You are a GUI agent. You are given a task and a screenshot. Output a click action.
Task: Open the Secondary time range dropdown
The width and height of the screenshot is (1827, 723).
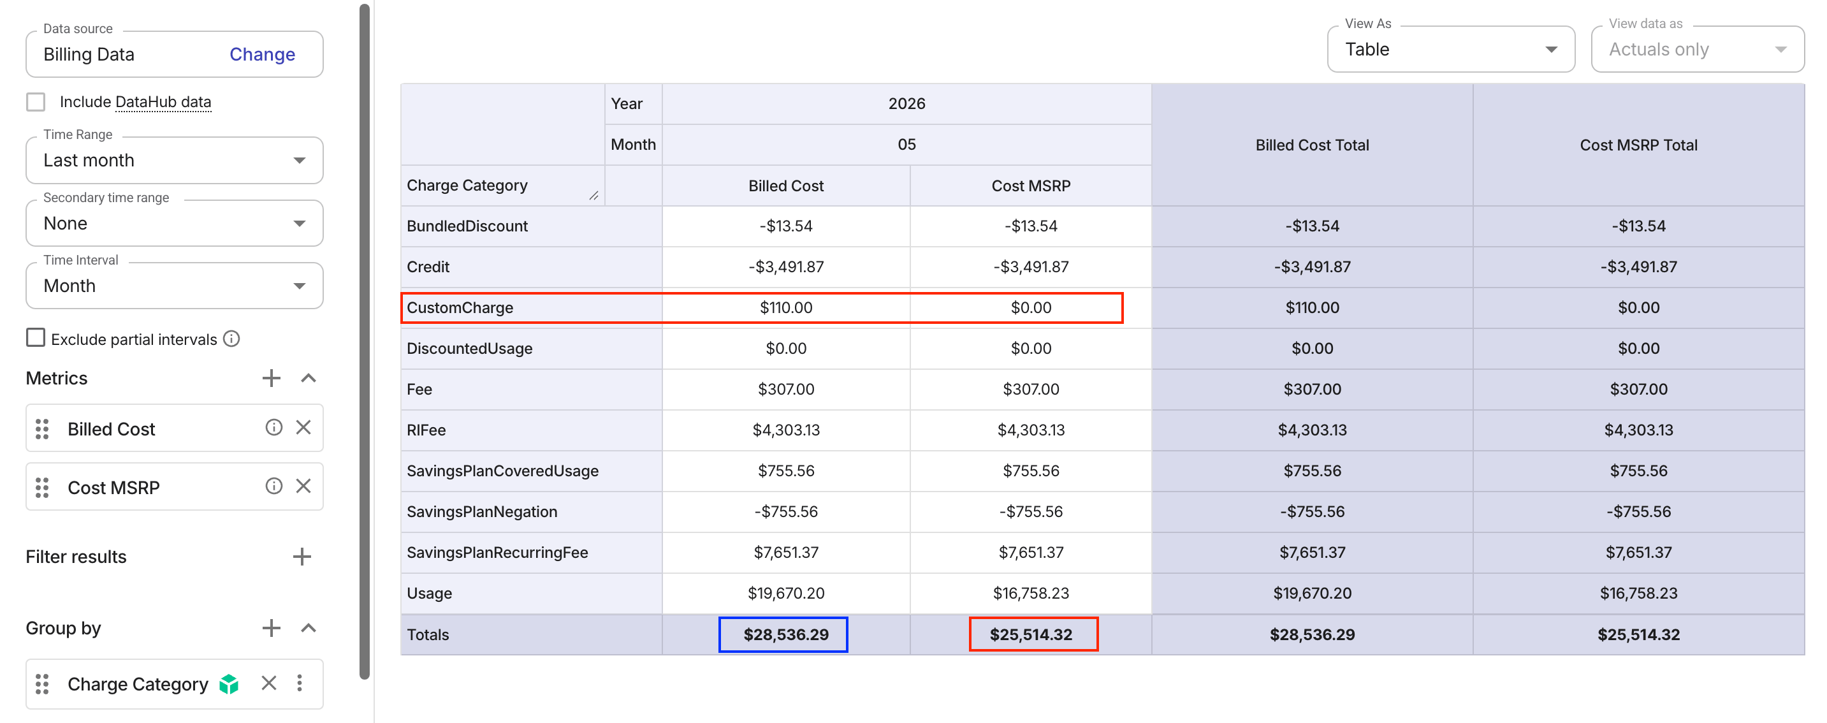[175, 223]
